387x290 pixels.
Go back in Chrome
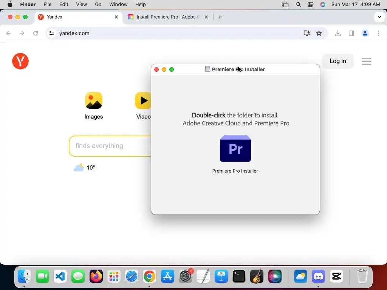8,33
